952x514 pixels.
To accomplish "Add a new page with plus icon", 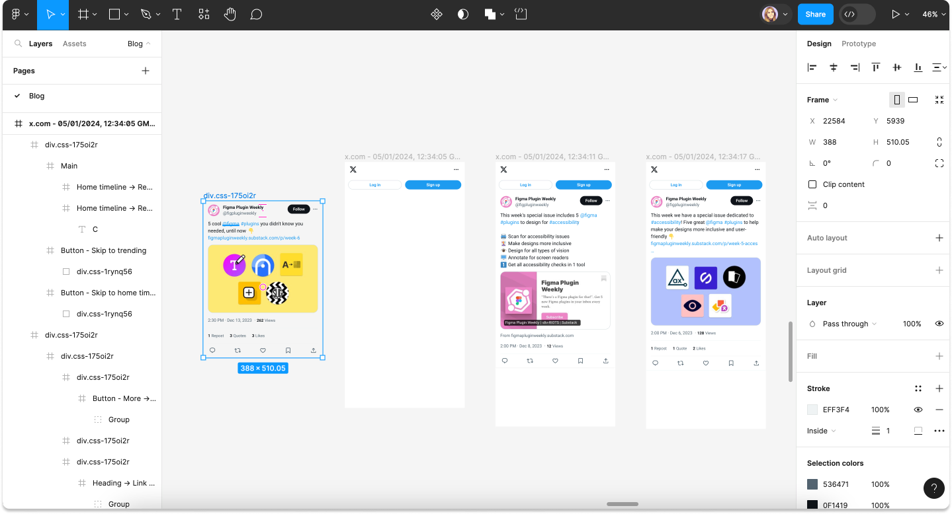I will pyautogui.click(x=146, y=71).
